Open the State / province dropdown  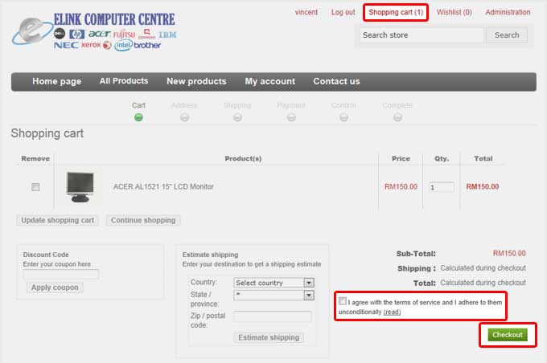click(x=273, y=296)
